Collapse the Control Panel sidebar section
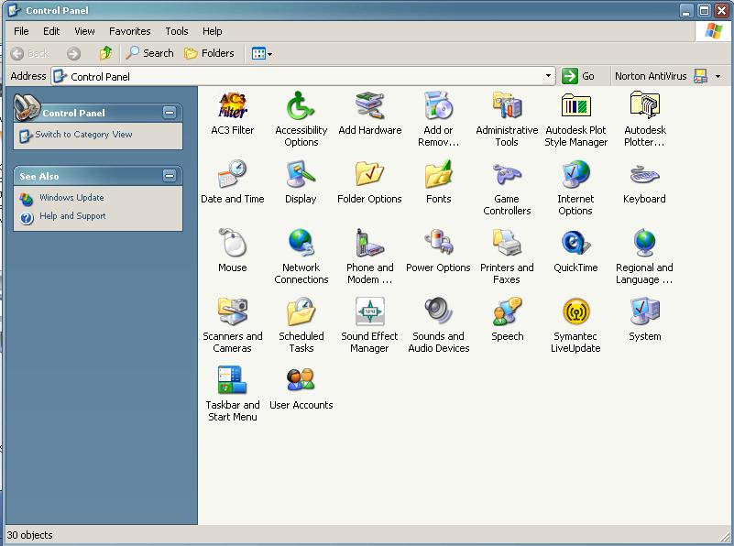Screen dimensions: 734x546 pyautogui.click(x=170, y=112)
